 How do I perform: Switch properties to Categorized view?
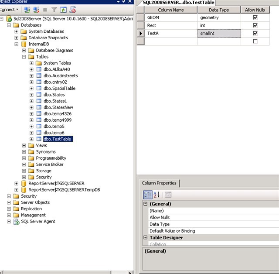(148, 195)
